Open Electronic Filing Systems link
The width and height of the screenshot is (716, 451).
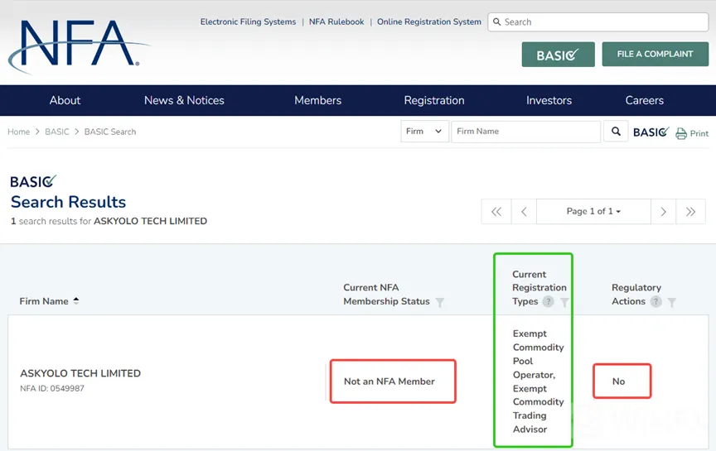pyautogui.click(x=248, y=22)
